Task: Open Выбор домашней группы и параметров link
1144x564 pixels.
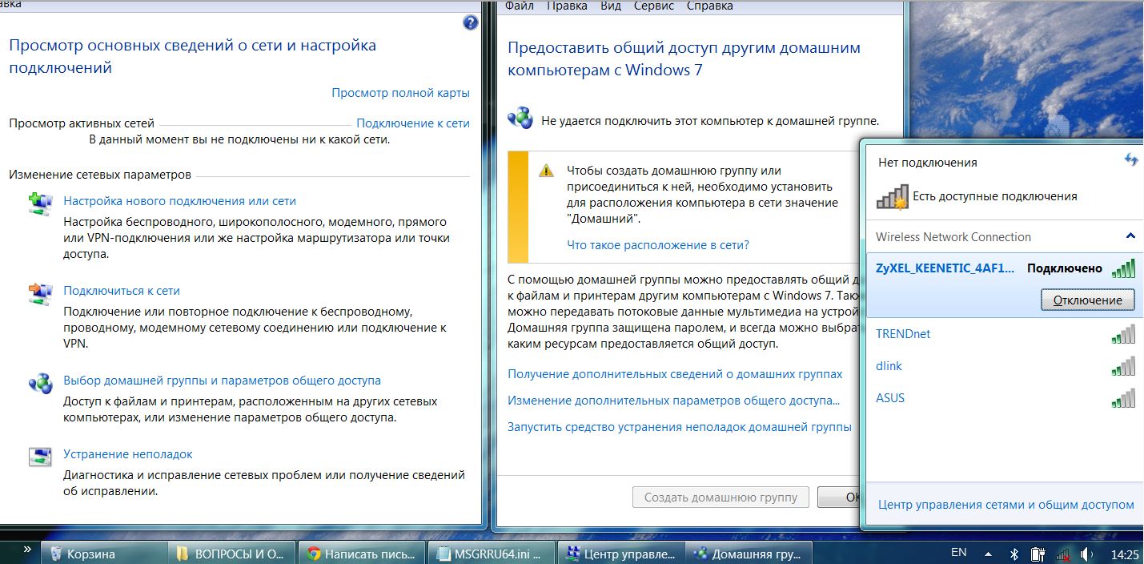Action: pos(222,381)
